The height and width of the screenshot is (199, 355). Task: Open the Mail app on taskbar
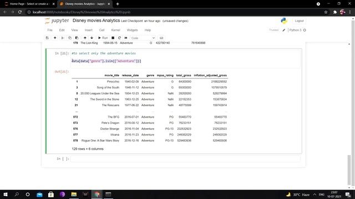pos(39,194)
